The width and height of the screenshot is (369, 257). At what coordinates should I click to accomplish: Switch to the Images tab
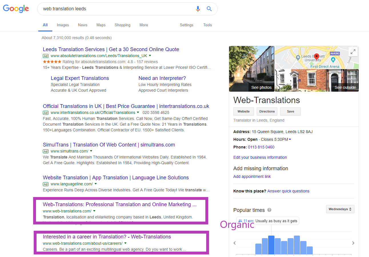coord(63,25)
